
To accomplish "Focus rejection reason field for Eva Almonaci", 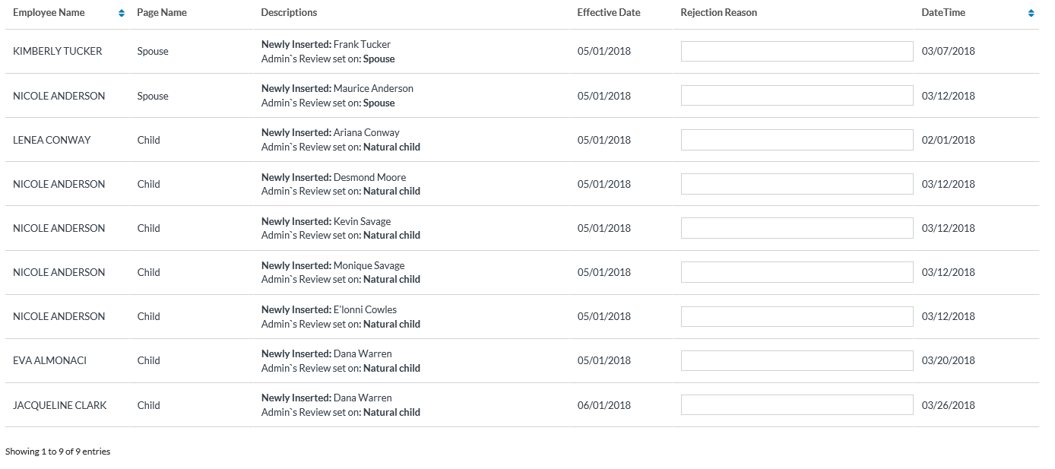I will (797, 360).
